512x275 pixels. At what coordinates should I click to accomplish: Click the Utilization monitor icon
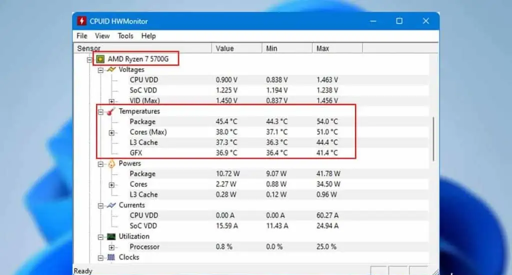[111, 236]
